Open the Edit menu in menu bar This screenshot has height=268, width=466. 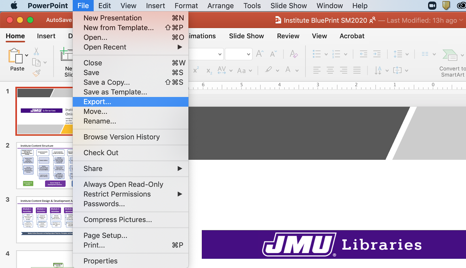(105, 6)
